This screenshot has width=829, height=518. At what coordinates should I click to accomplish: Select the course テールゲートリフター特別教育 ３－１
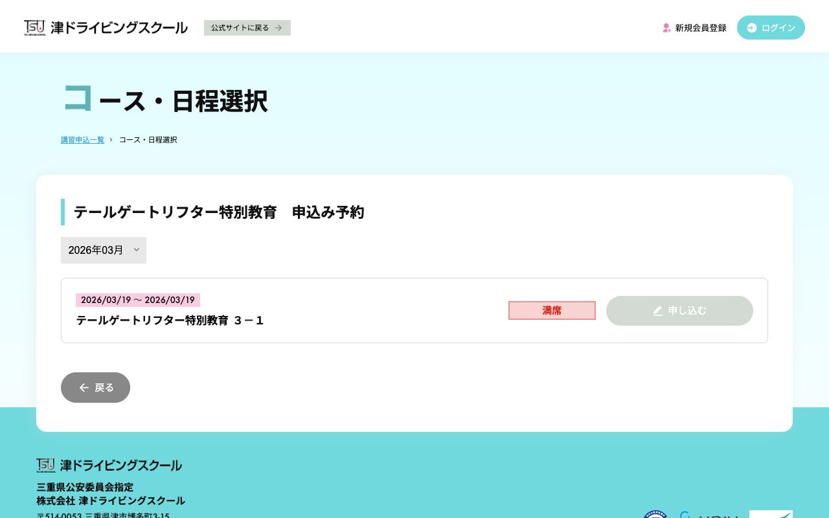point(170,320)
